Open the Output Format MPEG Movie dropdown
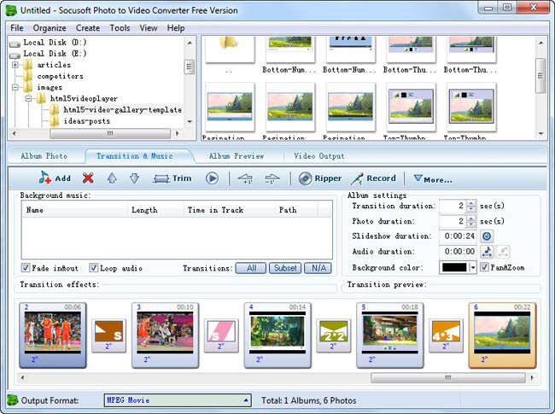This screenshot has height=414, width=555. (178, 400)
